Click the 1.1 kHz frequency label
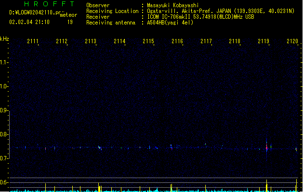 point(4,62)
